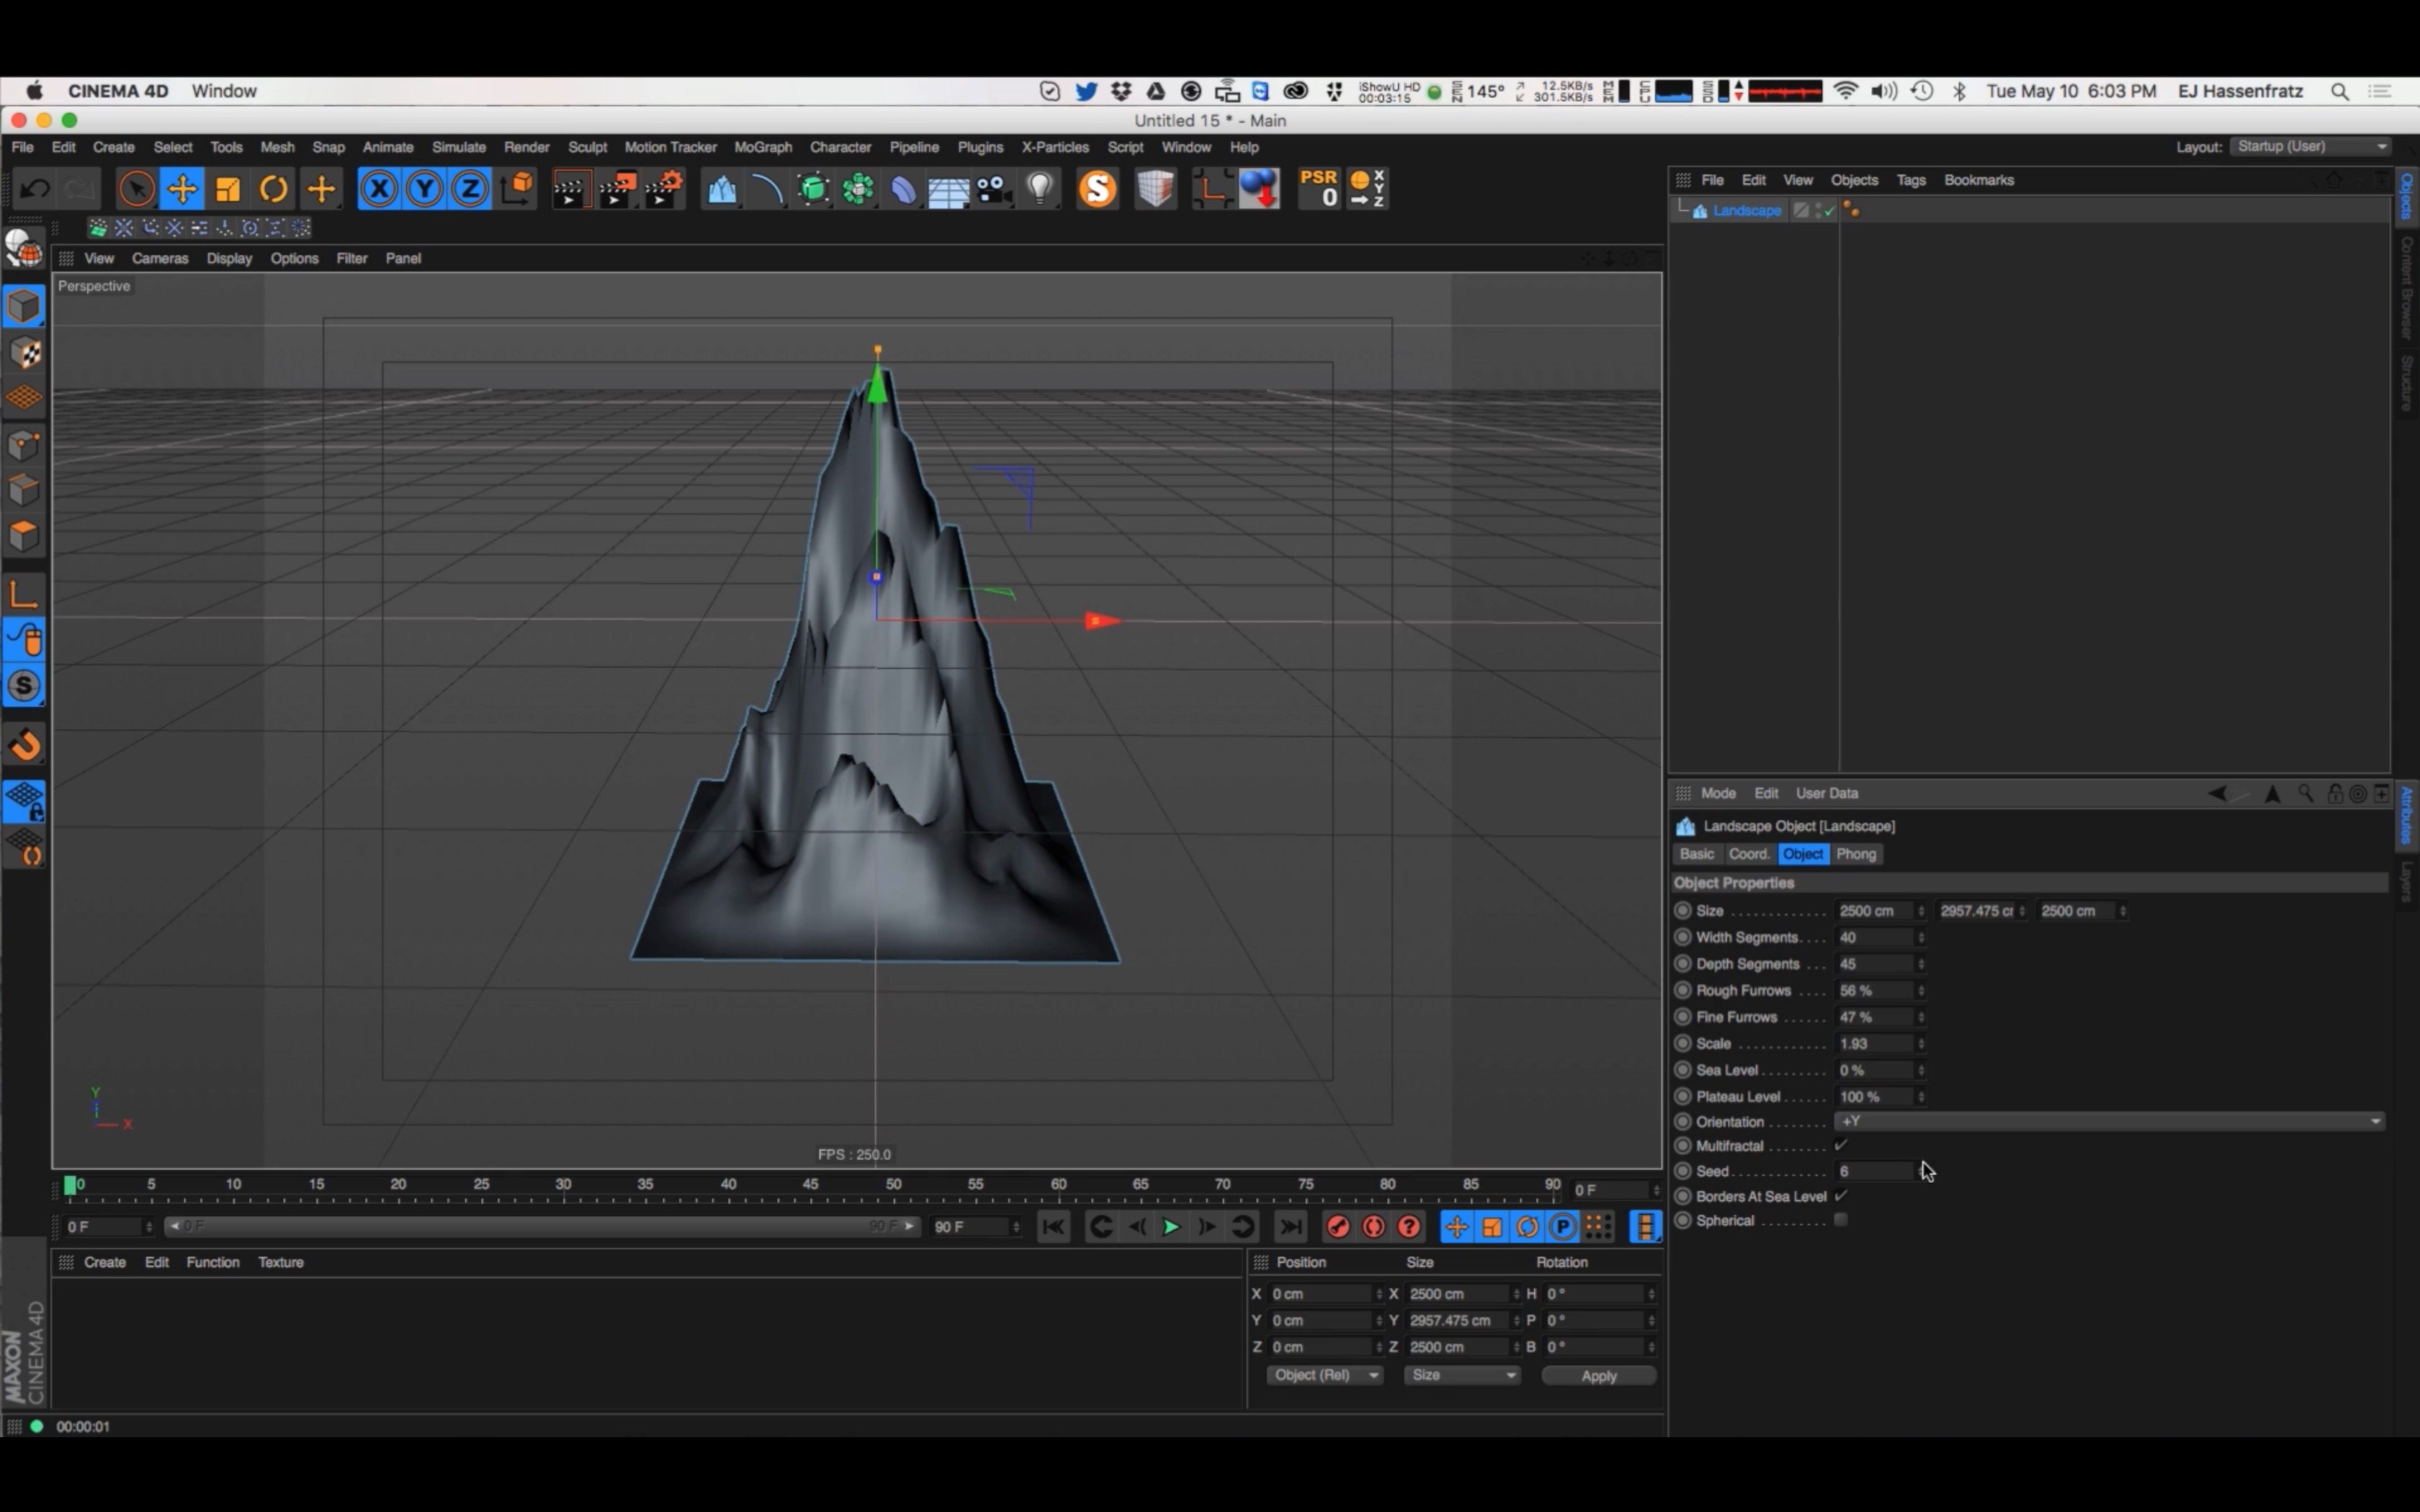
Task: Click the Record Active Objects button
Action: (1338, 1227)
